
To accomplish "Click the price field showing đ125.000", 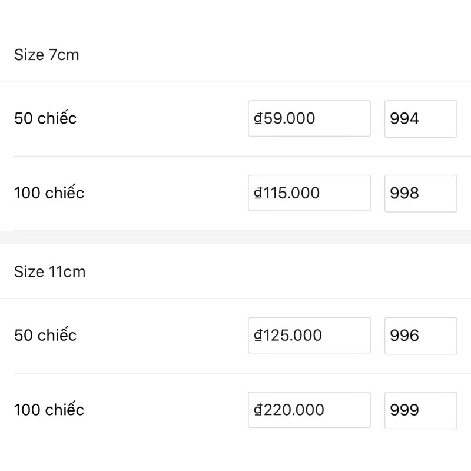I will pyautogui.click(x=309, y=335).
